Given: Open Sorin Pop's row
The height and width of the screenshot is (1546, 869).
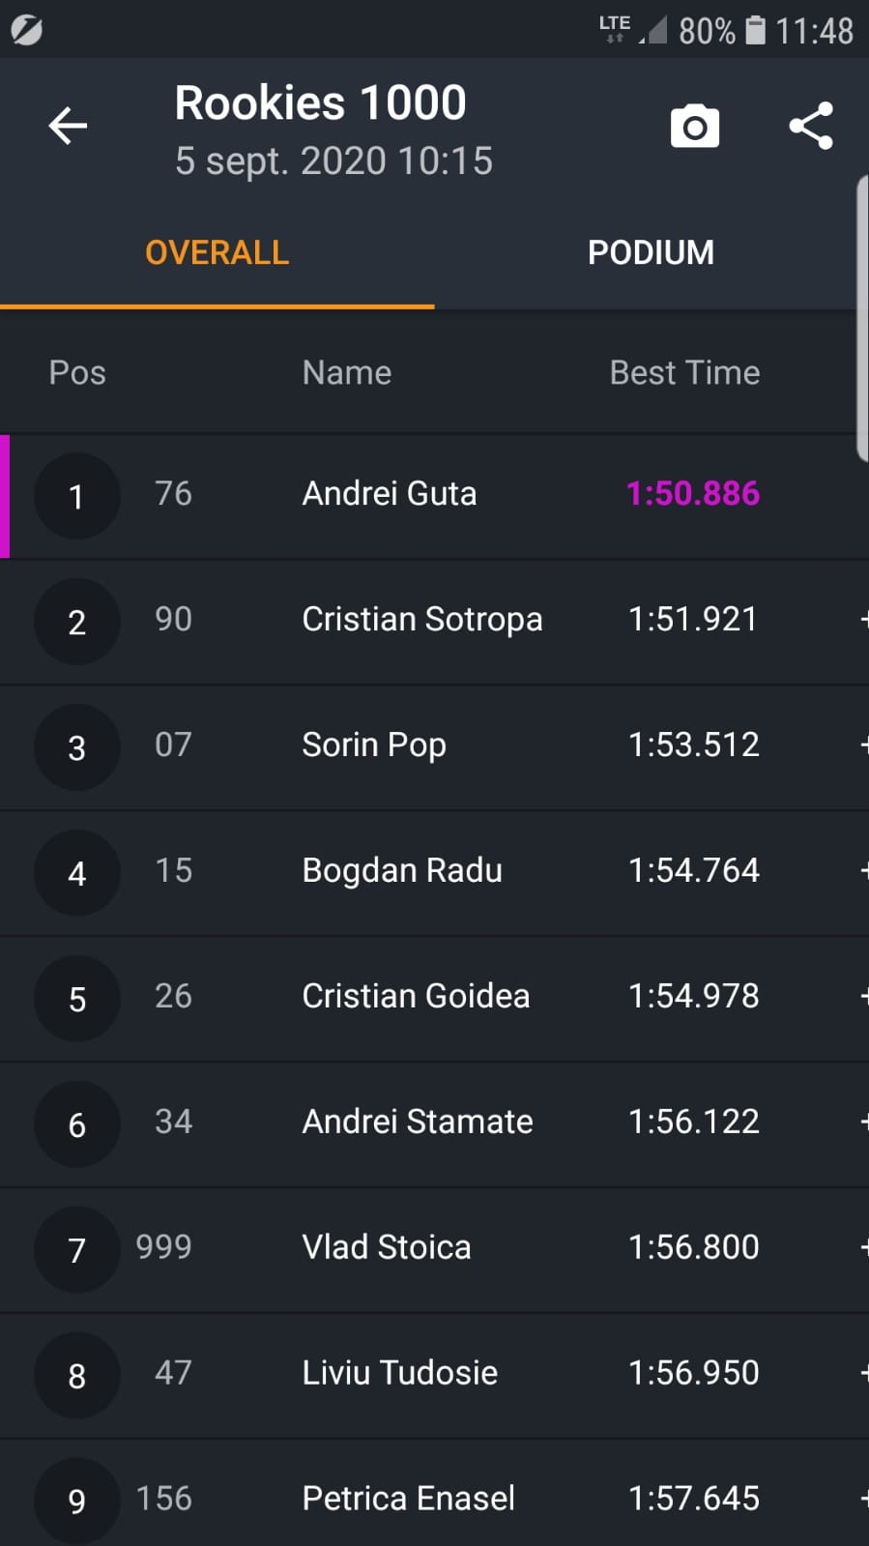Looking at the screenshot, I should coord(374,745).
